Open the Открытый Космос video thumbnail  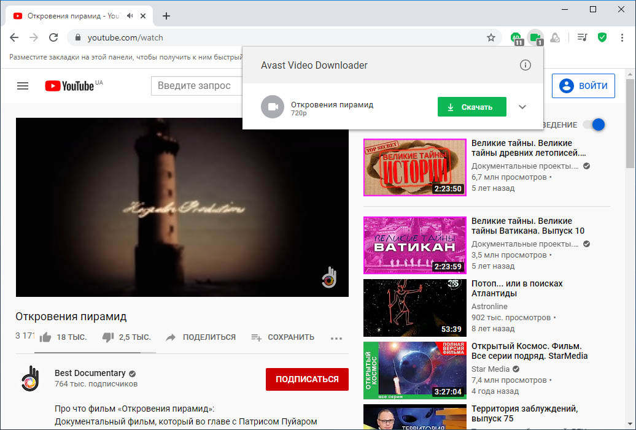[415, 370]
